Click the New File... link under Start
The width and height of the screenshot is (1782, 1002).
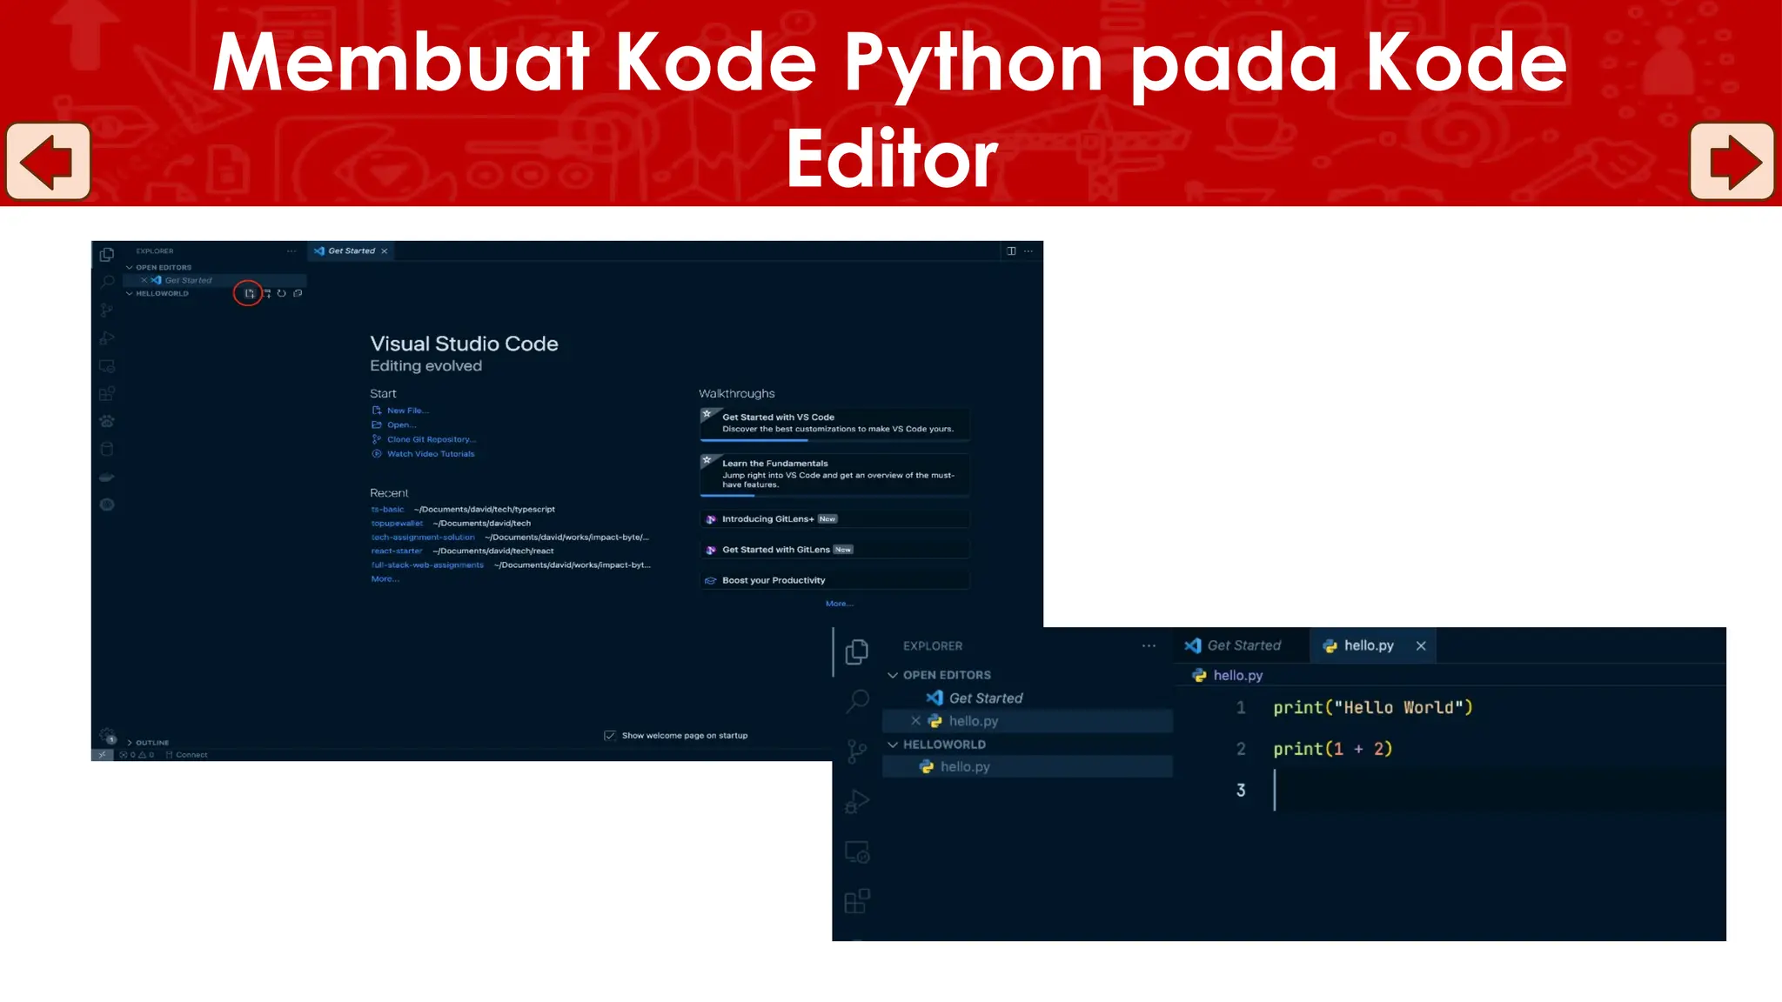pyautogui.click(x=400, y=411)
